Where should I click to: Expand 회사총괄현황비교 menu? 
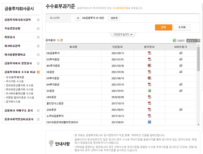(38, 55)
